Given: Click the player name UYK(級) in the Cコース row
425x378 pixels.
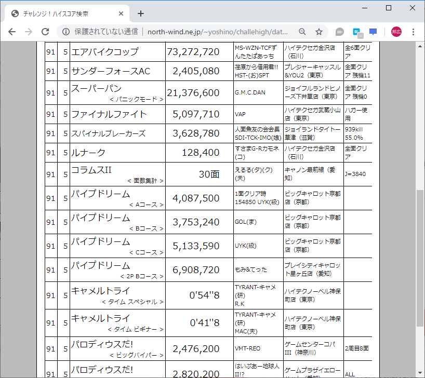Looking at the screenshot, I should [x=246, y=246].
